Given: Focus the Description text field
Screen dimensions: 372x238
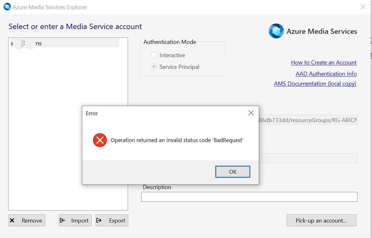Looking at the screenshot, I should point(249,197).
